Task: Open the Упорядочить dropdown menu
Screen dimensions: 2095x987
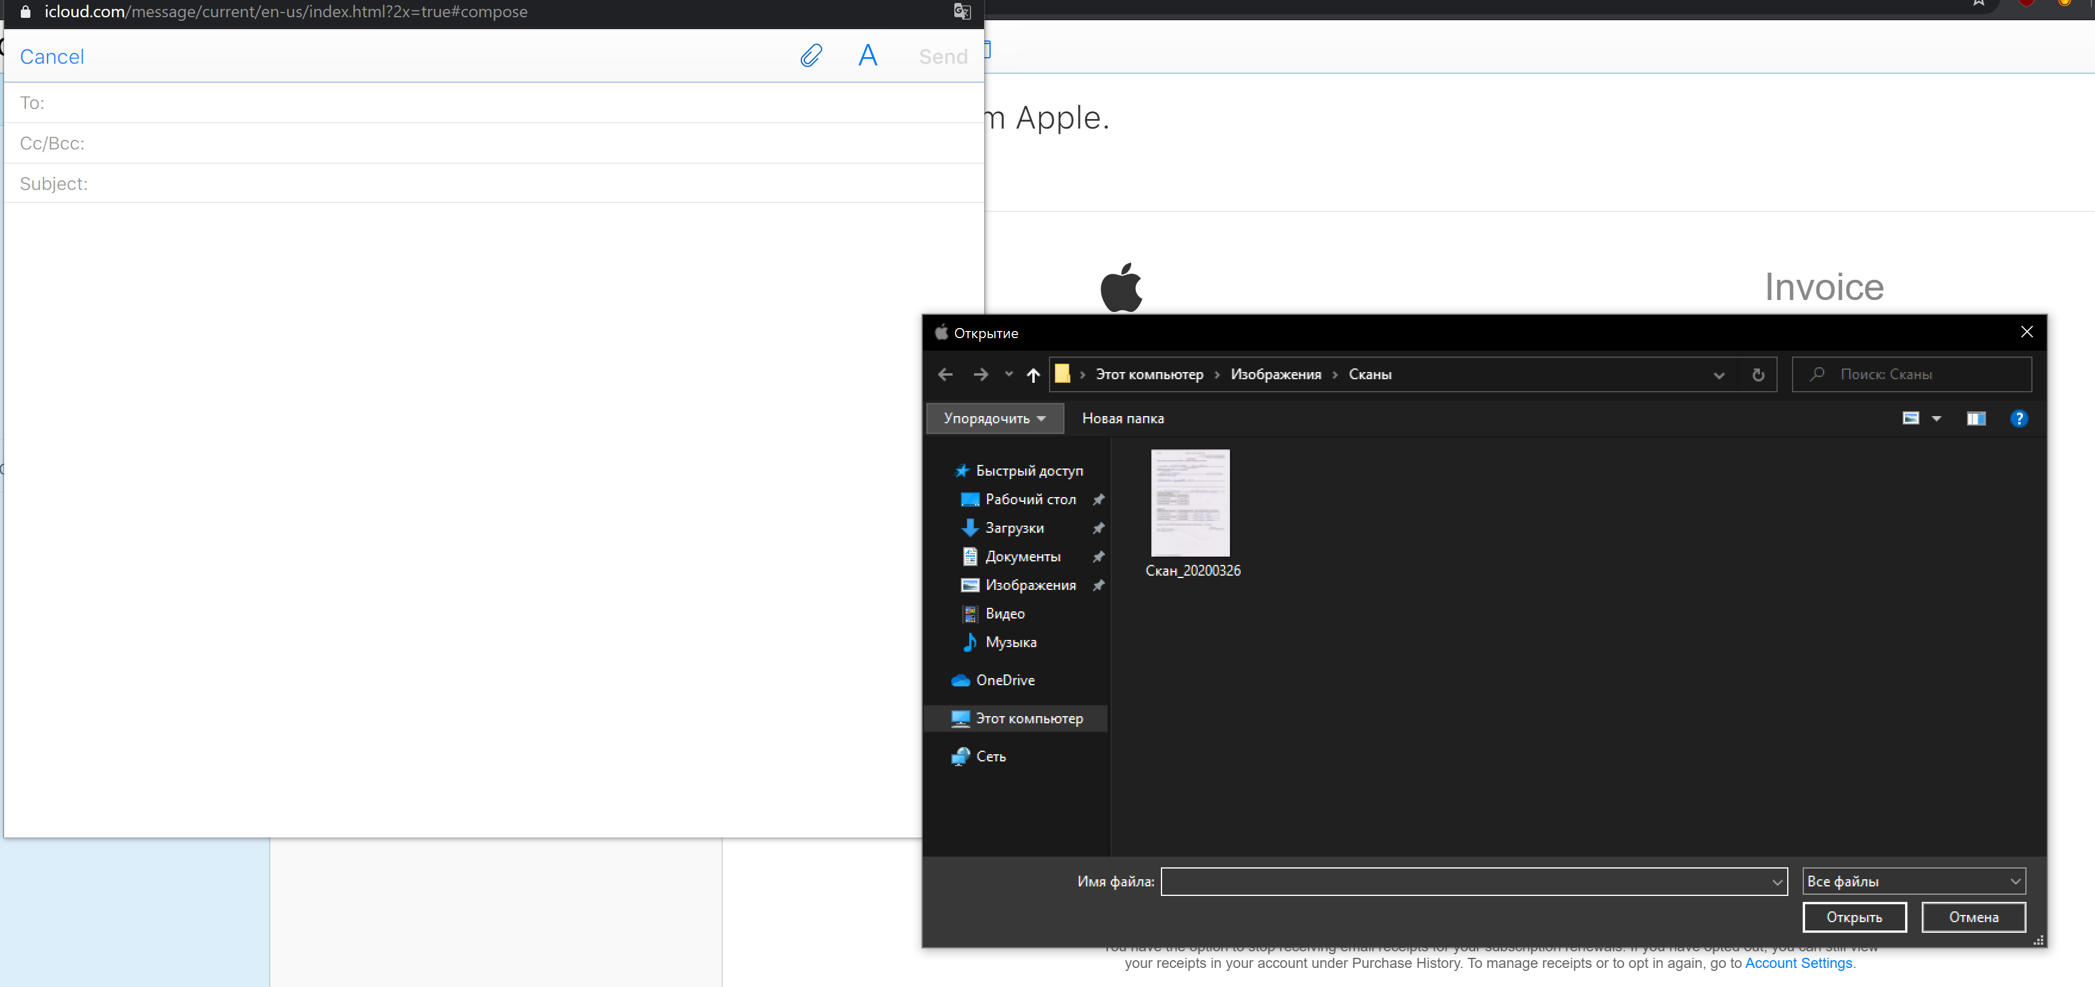Action: coord(995,418)
